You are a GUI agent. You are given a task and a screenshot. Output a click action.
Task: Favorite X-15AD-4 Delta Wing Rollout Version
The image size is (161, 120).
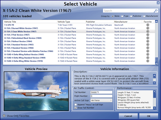pyautogui.click(x=148, y=54)
